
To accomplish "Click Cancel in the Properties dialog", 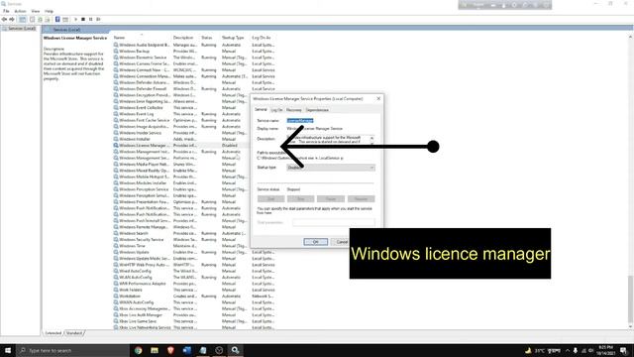I will tap(342, 242).
